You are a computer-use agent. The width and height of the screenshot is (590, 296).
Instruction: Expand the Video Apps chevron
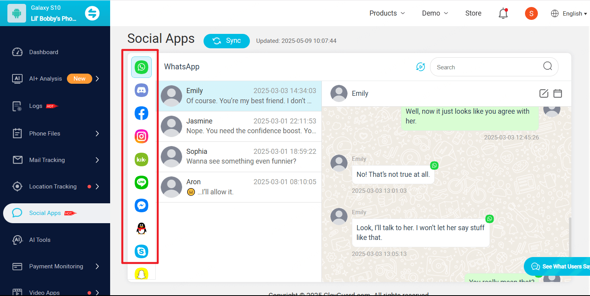pos(97,292)
